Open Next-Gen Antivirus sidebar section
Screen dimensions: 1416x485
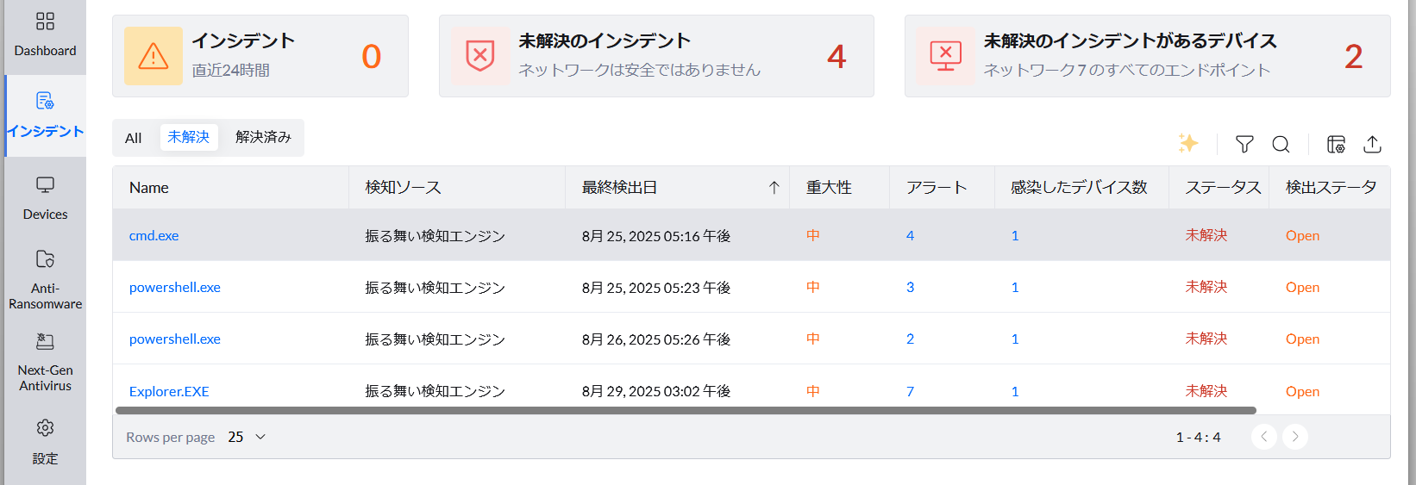[x=45, y=362]
